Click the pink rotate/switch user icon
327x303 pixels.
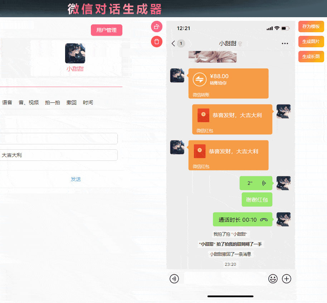[x=157, y=27]
